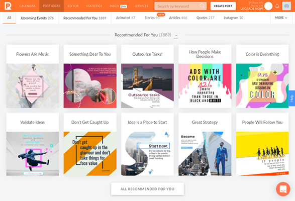Open the Something Dear To You template
The image size is (295, 201).
tap(90, 76)
